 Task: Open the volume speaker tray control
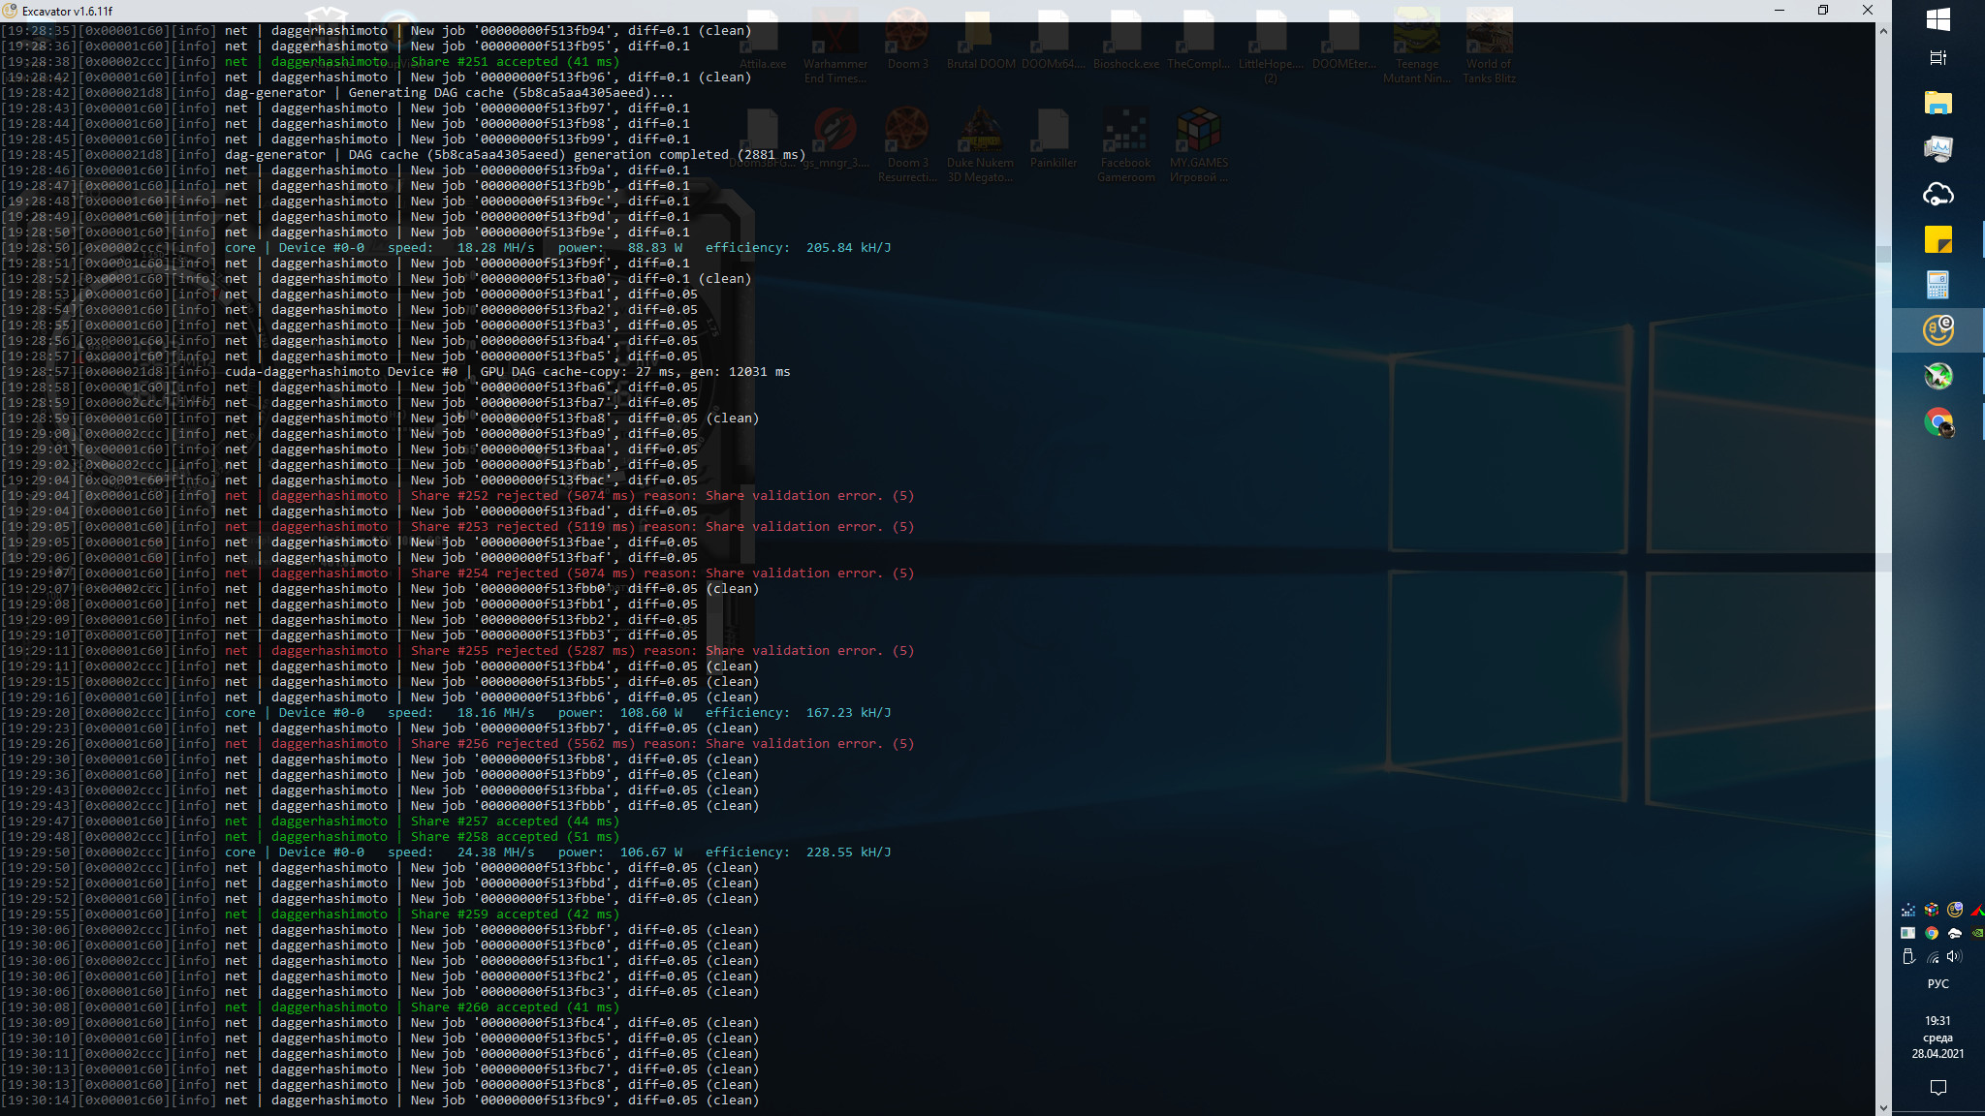1954,956
